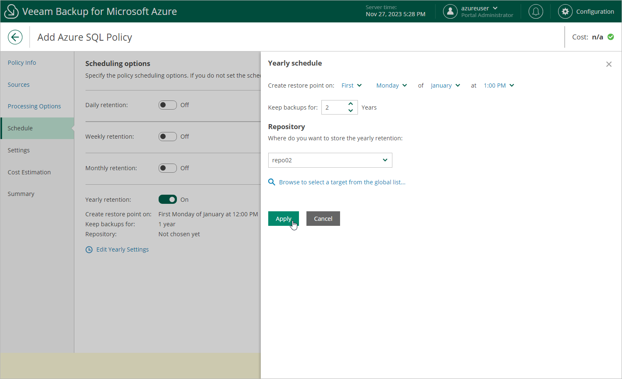The image size is (622, 379).
Task: Click the 'Portal Administrator' role text
Action: 487,15
